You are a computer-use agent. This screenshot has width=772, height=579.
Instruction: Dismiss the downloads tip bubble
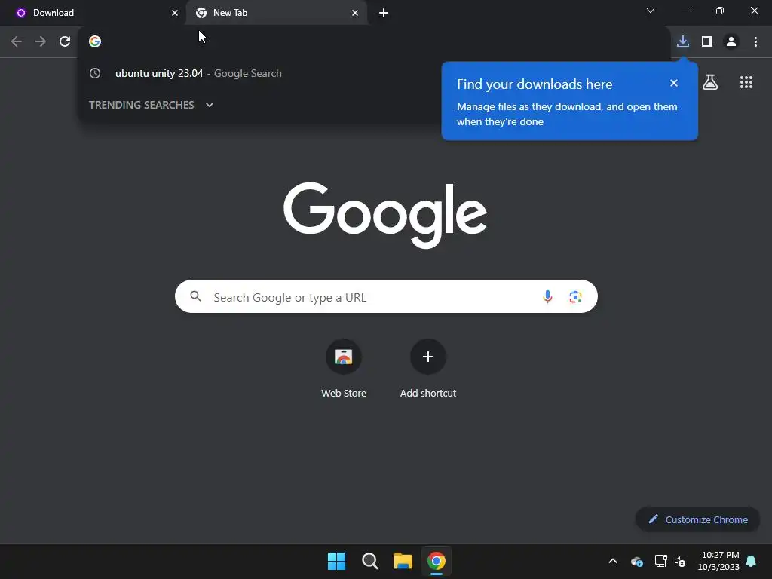[674, 83]
